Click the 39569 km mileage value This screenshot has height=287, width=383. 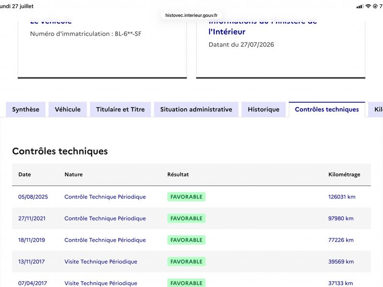341,262
